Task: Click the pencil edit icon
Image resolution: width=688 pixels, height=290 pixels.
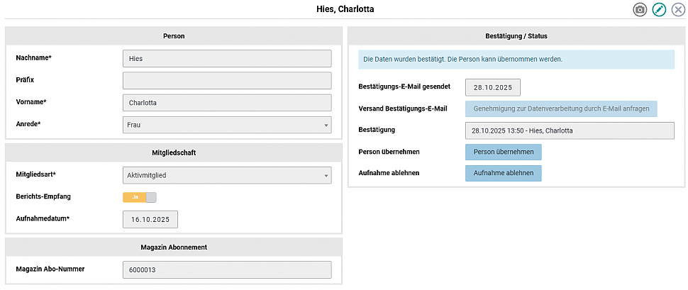Action: click(659, 10)
